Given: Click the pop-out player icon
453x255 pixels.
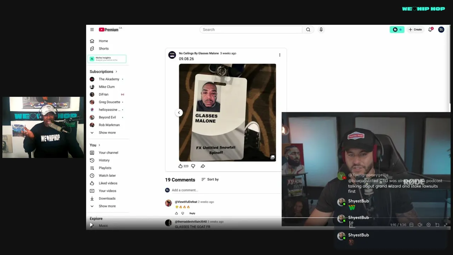Looking at the screenshot, I should 437,225.
